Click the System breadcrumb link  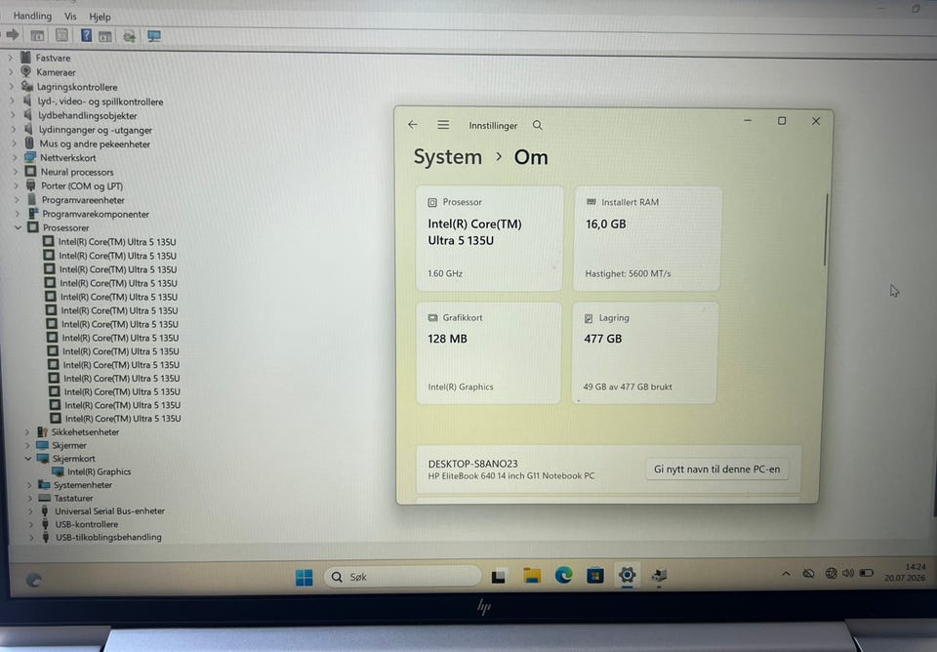pyautogui.click(x=448, y=157)
